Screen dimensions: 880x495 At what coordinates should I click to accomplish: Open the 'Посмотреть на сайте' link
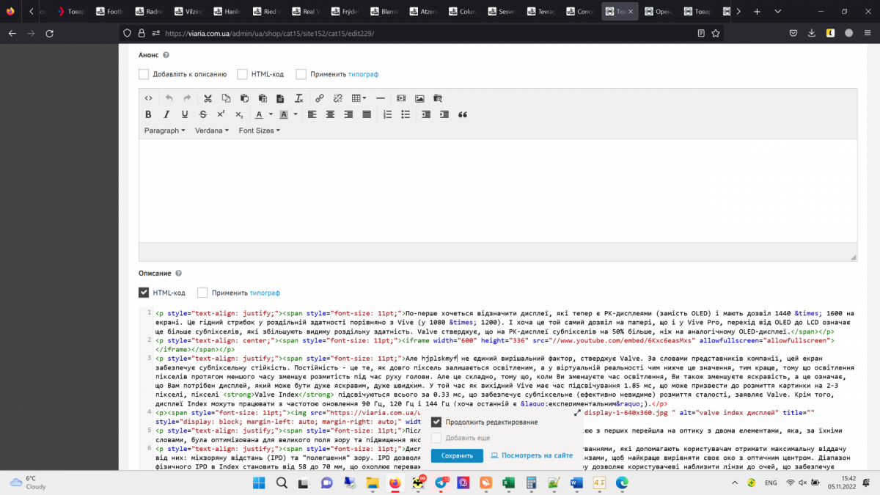pos(532,455)
